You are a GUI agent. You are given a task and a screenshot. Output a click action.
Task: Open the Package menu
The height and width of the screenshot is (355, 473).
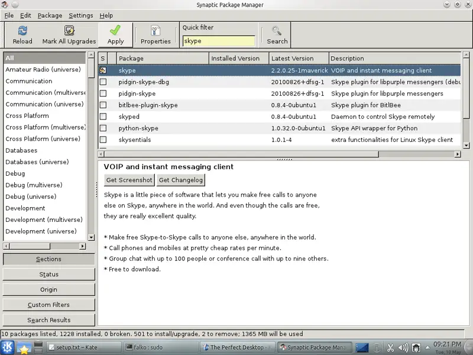(50, 15)
